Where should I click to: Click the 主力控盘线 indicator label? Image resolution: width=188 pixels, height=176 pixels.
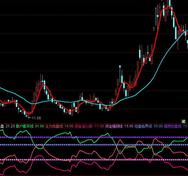click(54, 126)
